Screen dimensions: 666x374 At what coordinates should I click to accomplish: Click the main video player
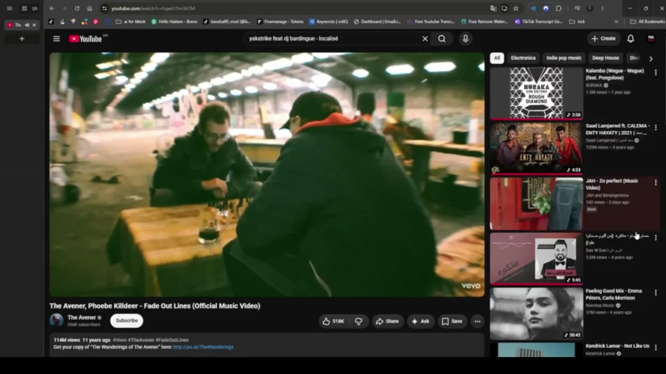click(267, 175)
